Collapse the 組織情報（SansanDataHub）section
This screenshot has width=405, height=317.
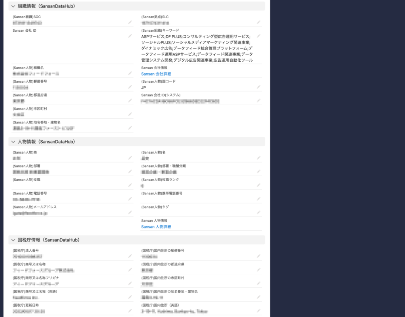13,6
